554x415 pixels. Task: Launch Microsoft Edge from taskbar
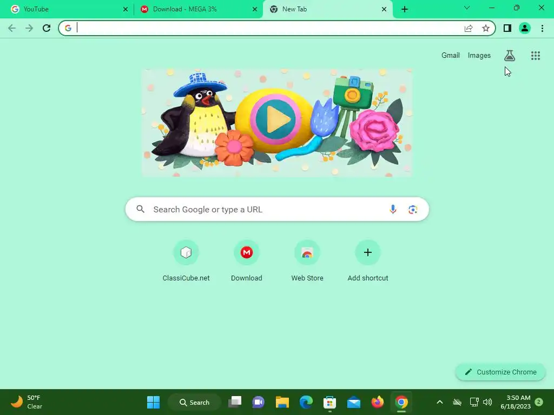pos(306,402)
